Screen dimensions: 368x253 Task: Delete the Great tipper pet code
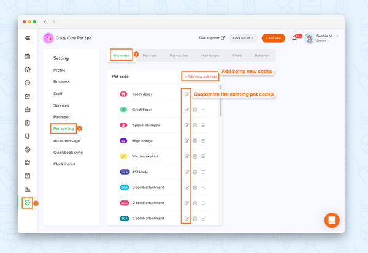pyautogui.click(x=194, y=110)
